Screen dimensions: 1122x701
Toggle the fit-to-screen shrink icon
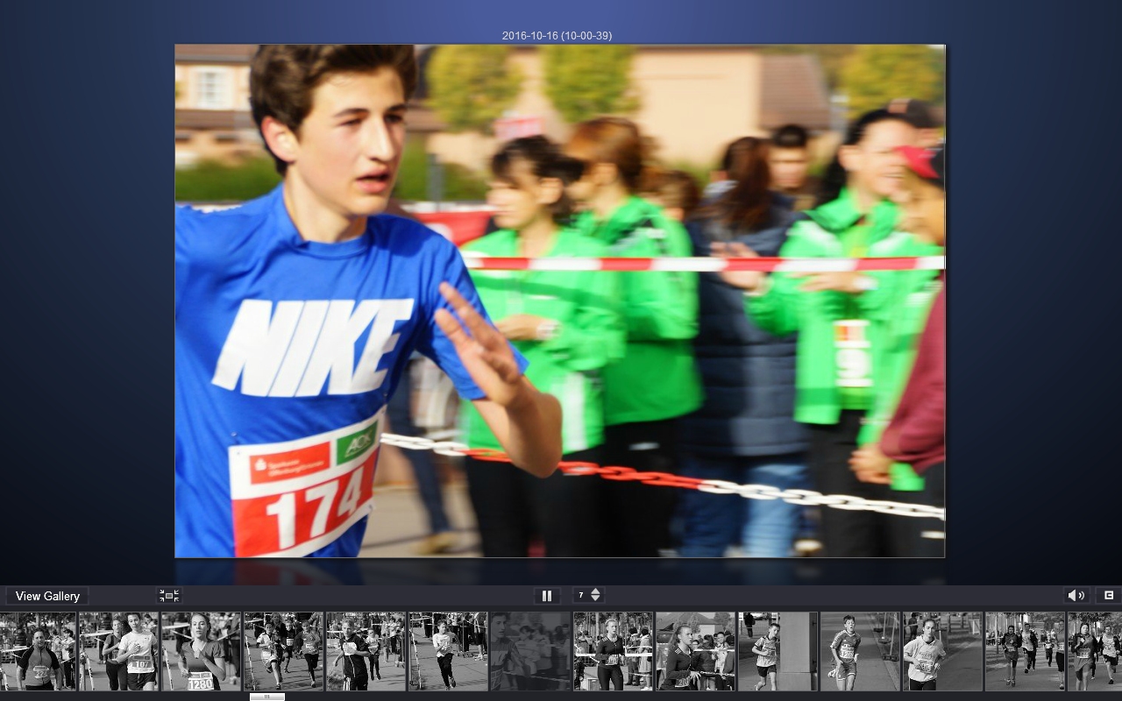point(169,596)
